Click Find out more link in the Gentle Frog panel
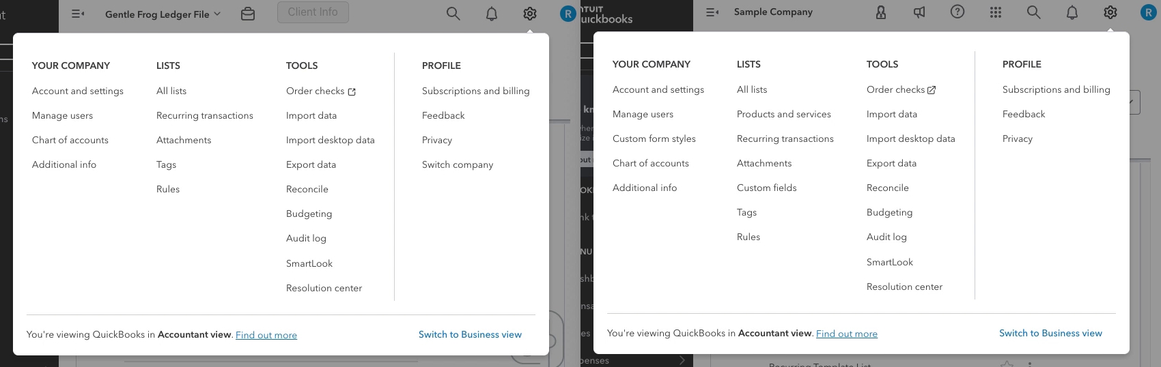Screen dimensions: 1161x367 pyautogui.click(x=266, y=335)
